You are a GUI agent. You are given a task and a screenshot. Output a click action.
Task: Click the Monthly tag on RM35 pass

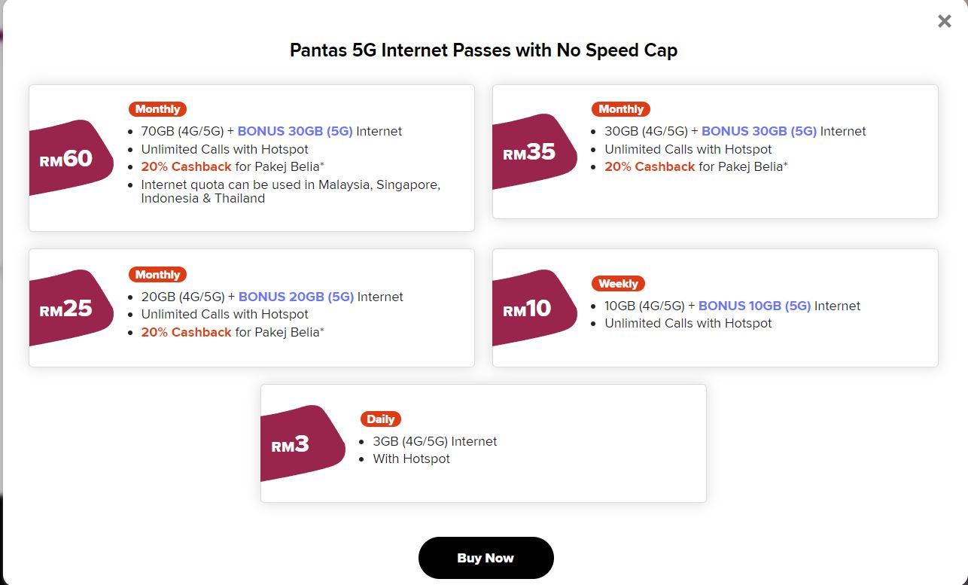(621, 109)
